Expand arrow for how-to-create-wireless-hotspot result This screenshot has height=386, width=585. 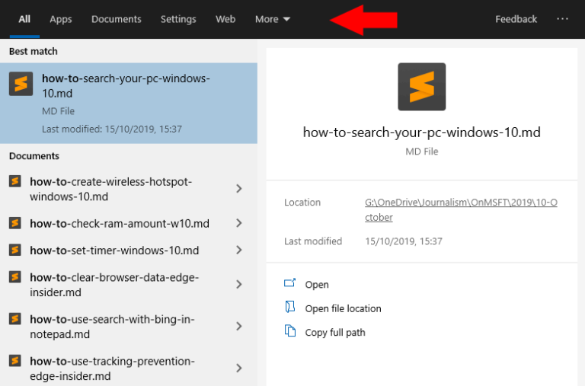238,189
